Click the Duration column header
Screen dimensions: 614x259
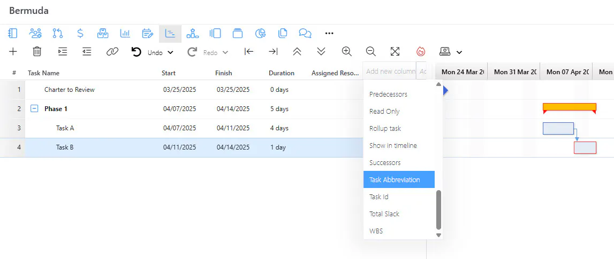281,73
